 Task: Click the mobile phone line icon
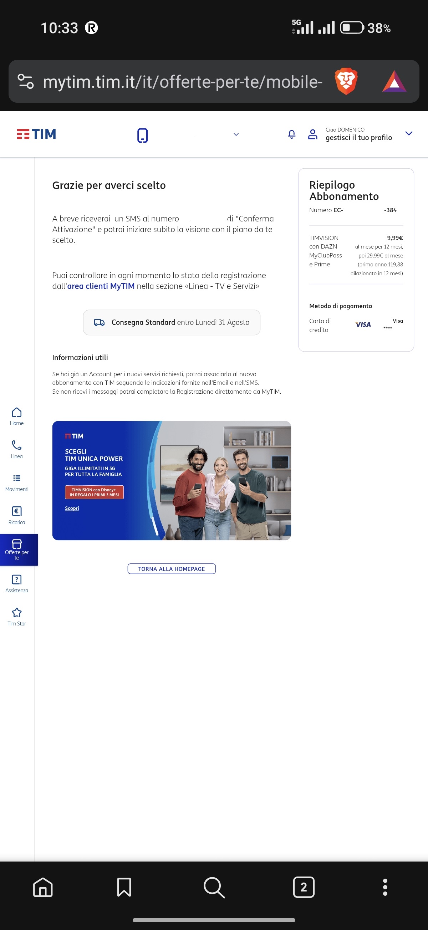point(143,136)
